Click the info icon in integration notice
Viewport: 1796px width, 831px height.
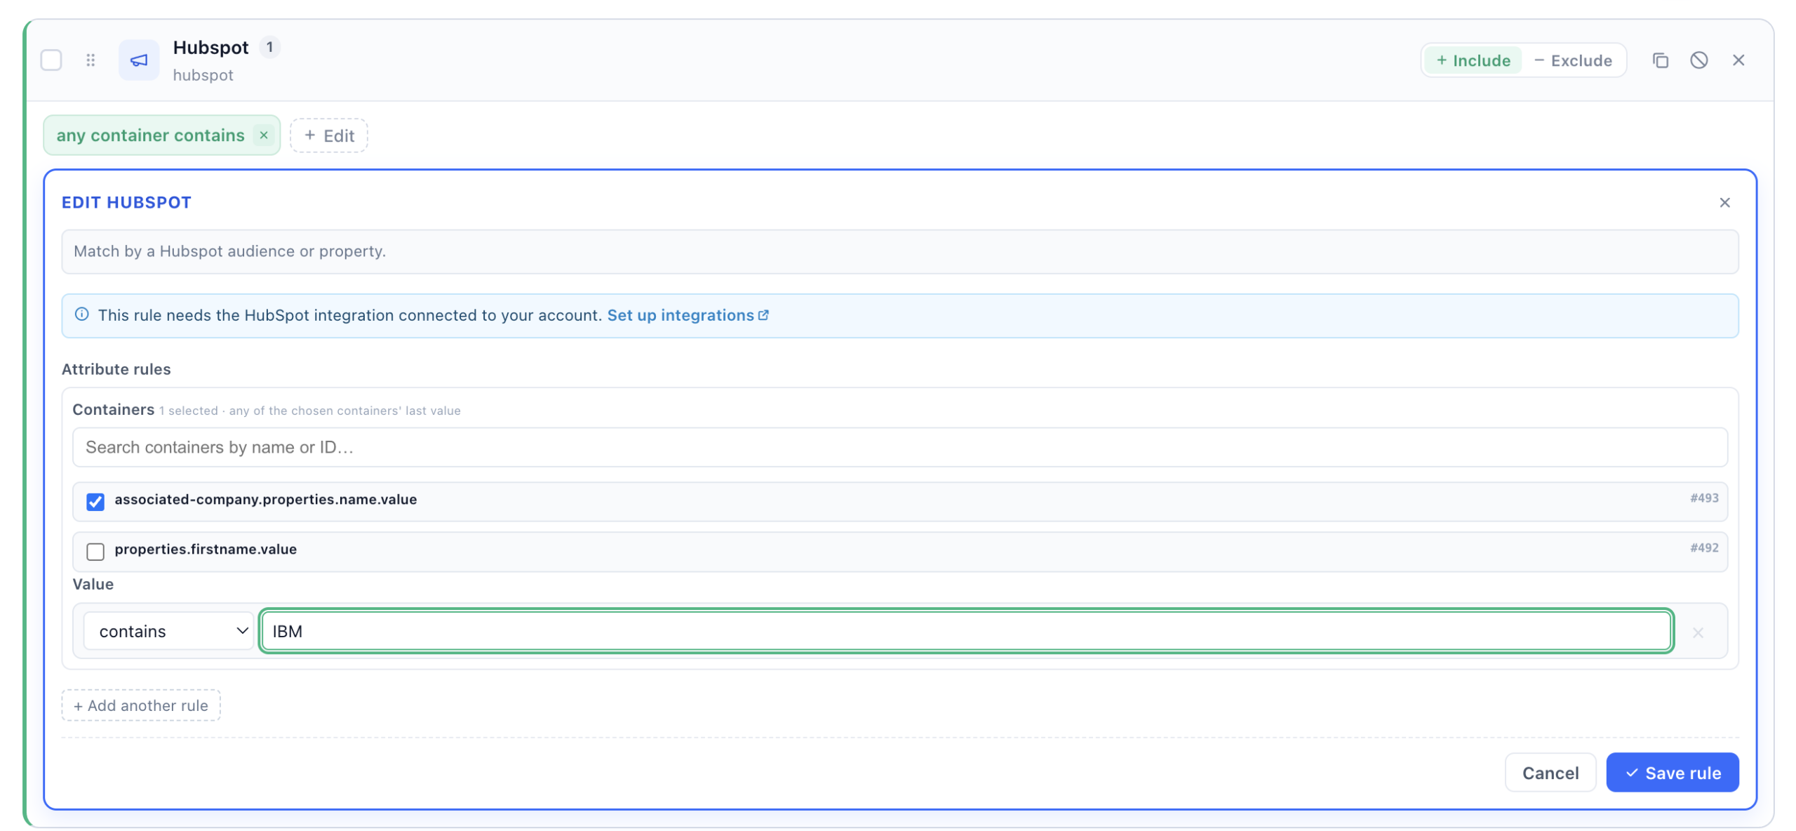pyautogui.click(x=82, y=314)
